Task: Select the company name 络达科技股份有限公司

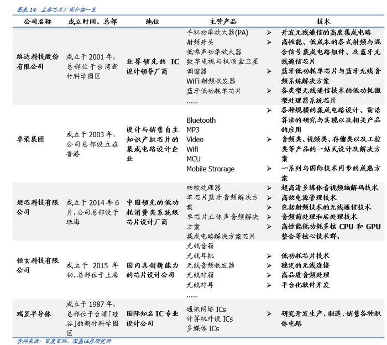Action: click(x=38, y=61)
